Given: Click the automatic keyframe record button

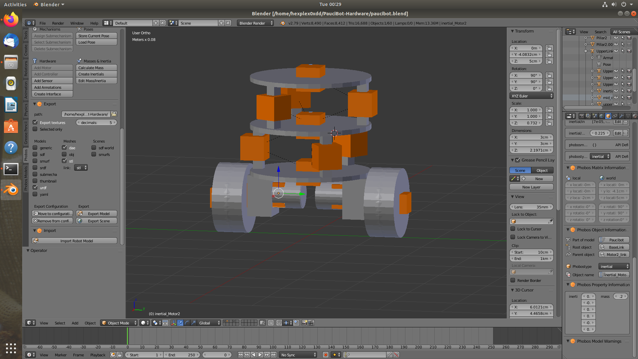Looking at the screenshot, I should (x=326, y=355).
